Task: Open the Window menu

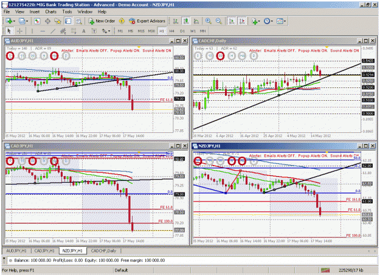Action: pos(85,12)
